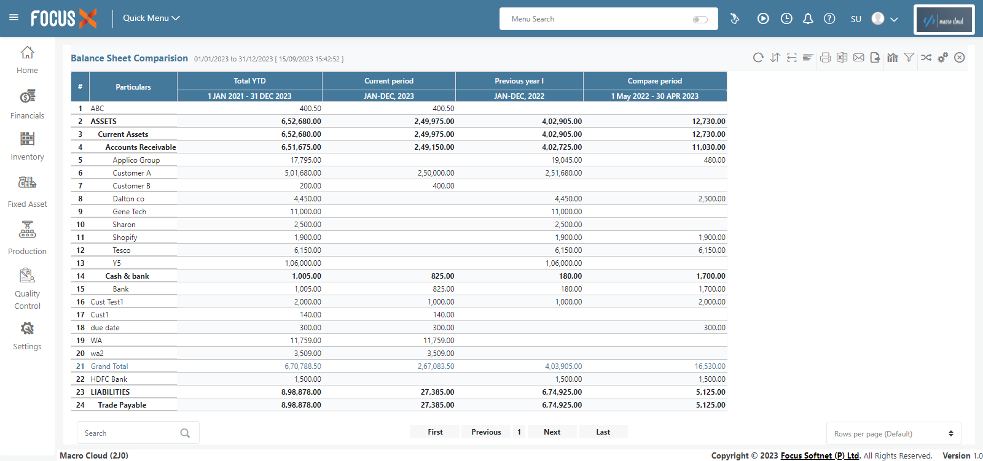Refresh the Balance Sheet report
The width and height of the screenshot is (983, 461).
click(x=758, y=58)
